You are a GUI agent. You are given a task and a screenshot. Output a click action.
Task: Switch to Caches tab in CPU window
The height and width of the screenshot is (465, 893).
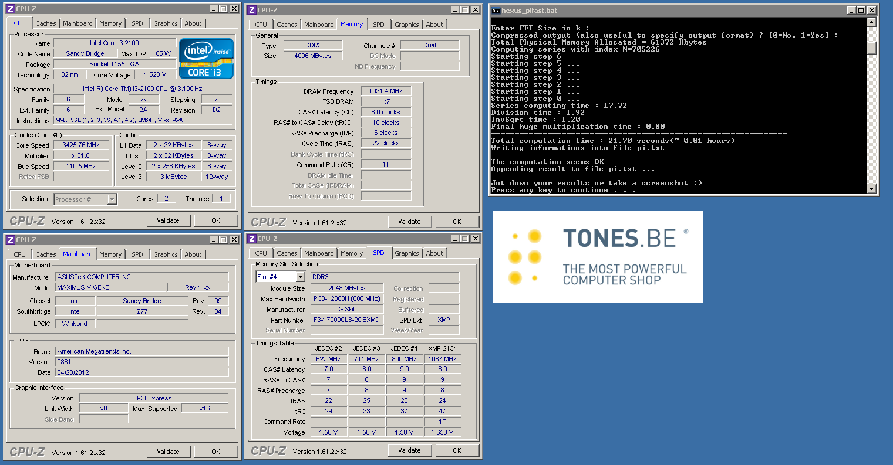click(x=46, y=23)
